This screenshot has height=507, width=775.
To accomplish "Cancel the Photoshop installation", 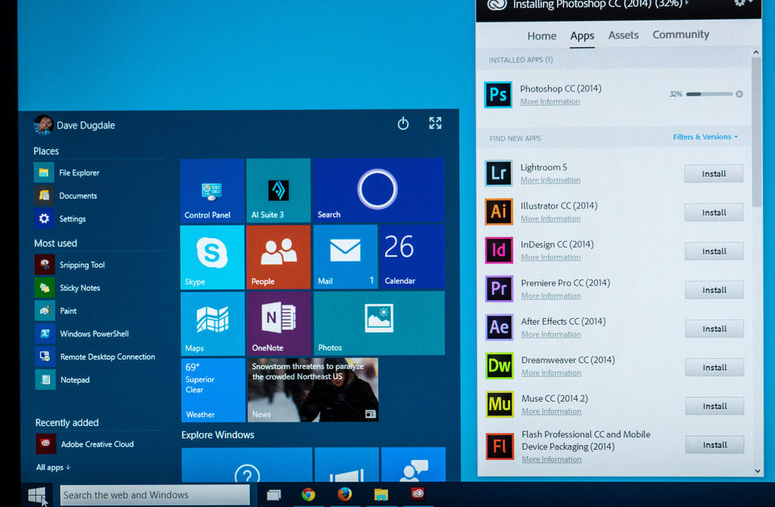I will coord(739,94).
